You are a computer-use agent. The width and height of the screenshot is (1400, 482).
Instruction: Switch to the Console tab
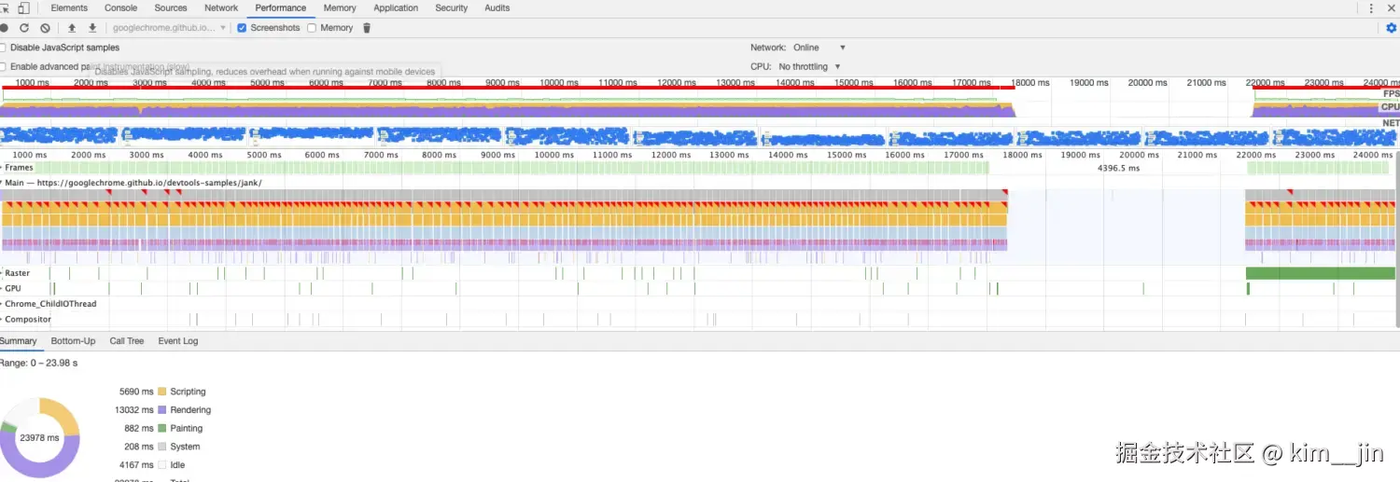(x=120, y=8)
